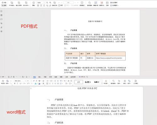
Task: Click the zoom in magnifier in PDF toolbar
Action: tap(50, 2)
